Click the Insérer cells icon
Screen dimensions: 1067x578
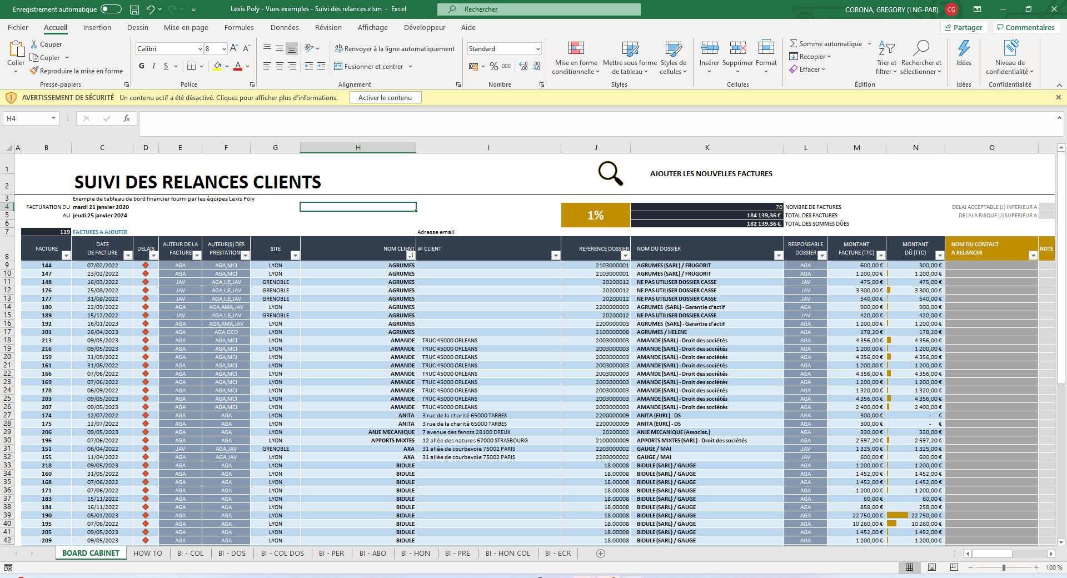point(709,48)
